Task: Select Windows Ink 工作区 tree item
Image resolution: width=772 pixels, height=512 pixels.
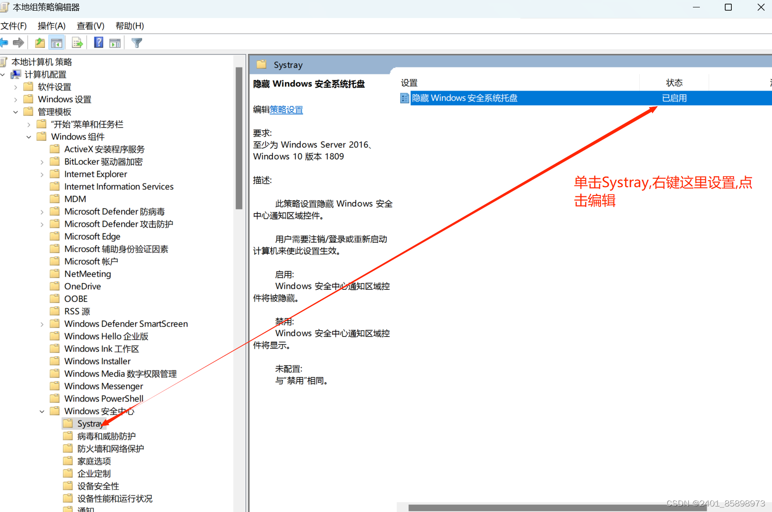Action: coord(102,348)
